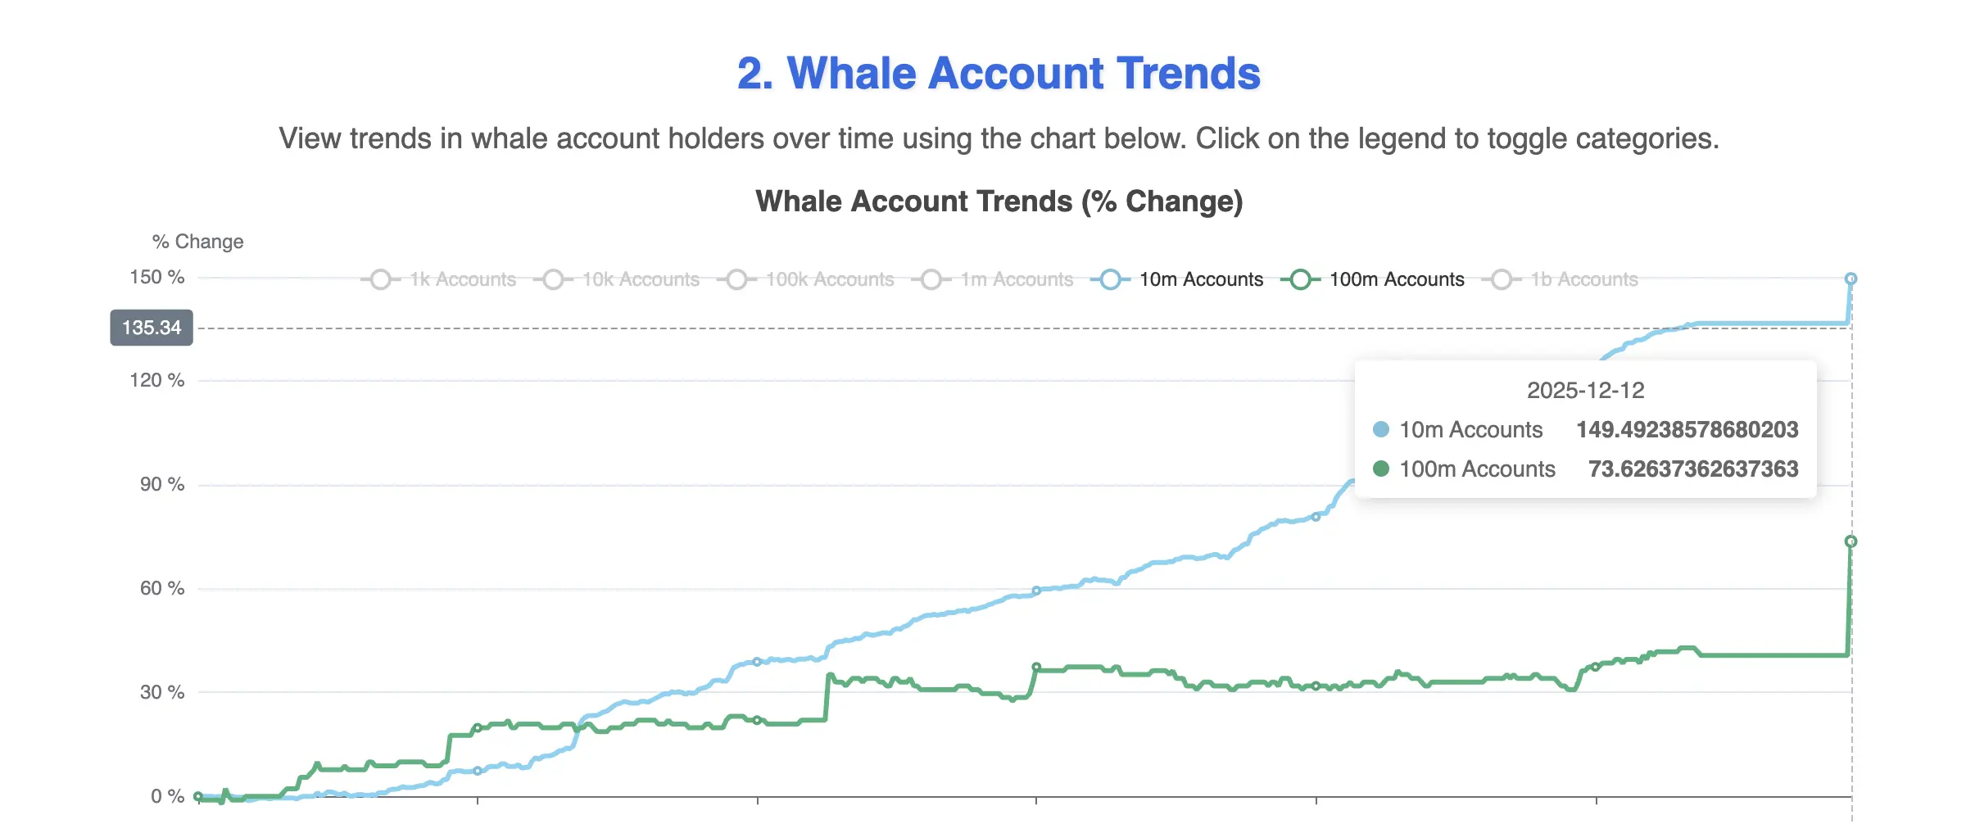Click the 1b Accounts legend marker icon
The height and width of the screenshot is (824, 1966).
[1502, 280]
